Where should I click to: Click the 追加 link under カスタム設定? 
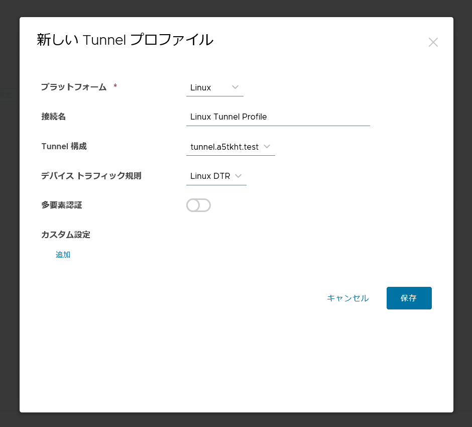[63, 255]
